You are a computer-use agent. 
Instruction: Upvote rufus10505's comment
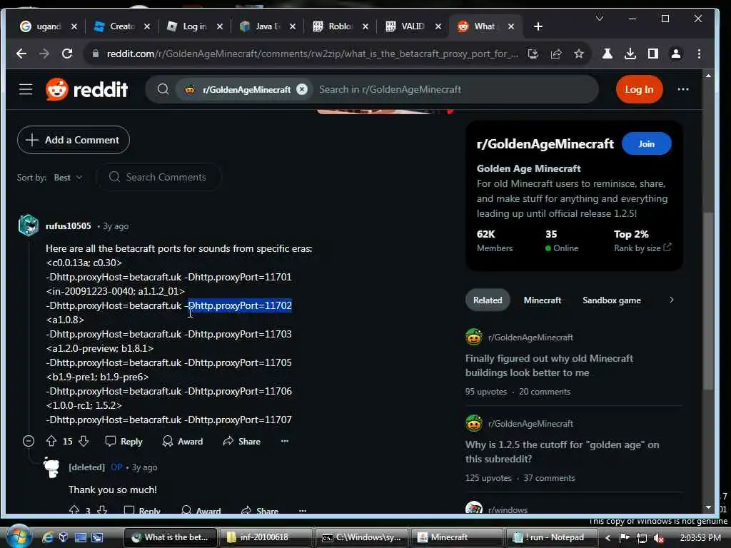point(51,441)
